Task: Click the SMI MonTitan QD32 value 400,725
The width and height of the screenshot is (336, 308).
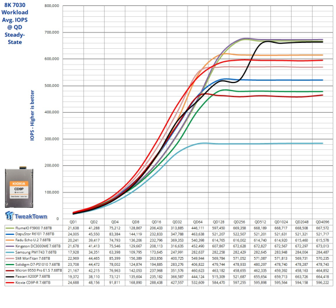Action: click(x=177, y=259)
